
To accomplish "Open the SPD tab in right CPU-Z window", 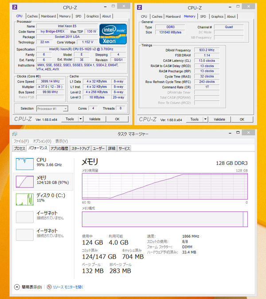I will [x=203, y=16].
